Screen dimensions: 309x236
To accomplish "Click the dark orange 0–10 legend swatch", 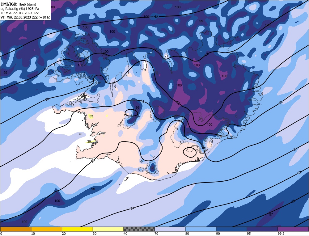I will click(x=15, y=229).
